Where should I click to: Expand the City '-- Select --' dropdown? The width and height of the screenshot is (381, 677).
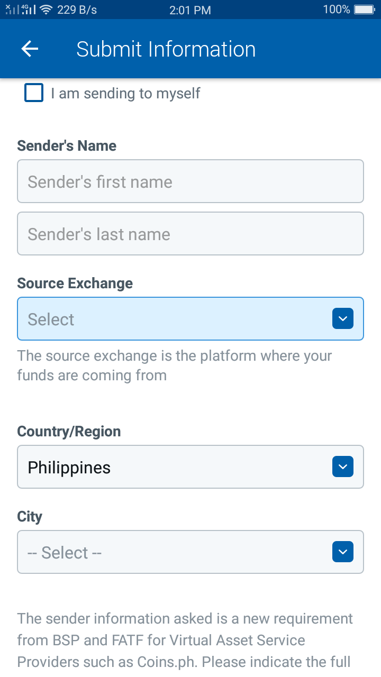[190, 552]
